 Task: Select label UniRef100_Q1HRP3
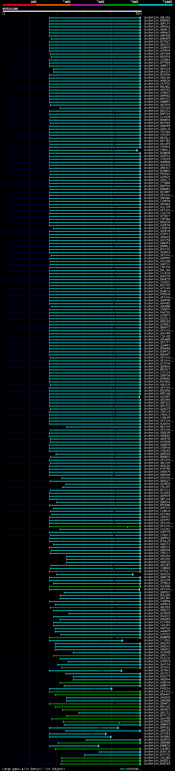[x=157, y=346]
